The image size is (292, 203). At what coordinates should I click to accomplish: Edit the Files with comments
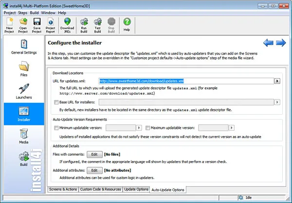click(94, 154)
